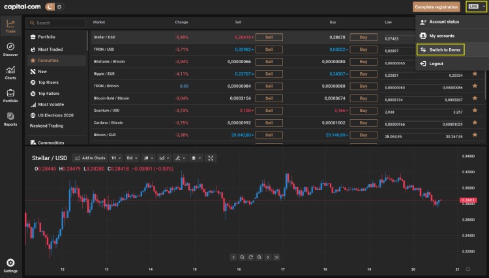Sort by Change column header
Viewport: 489px width, 278px height.
pyautogui.click(x=181, y=22)
